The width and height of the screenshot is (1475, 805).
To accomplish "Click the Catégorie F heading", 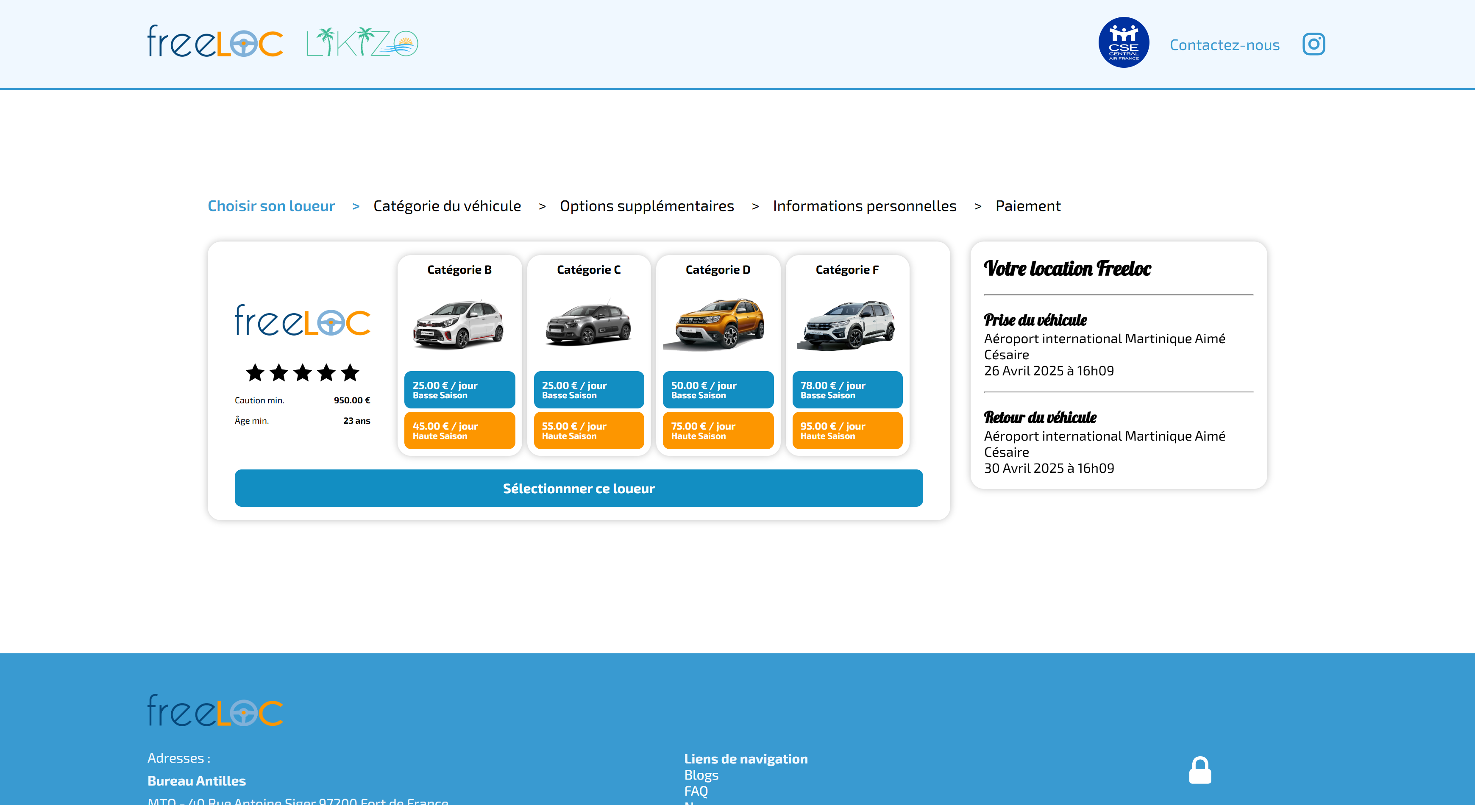I will pos(847,269).
